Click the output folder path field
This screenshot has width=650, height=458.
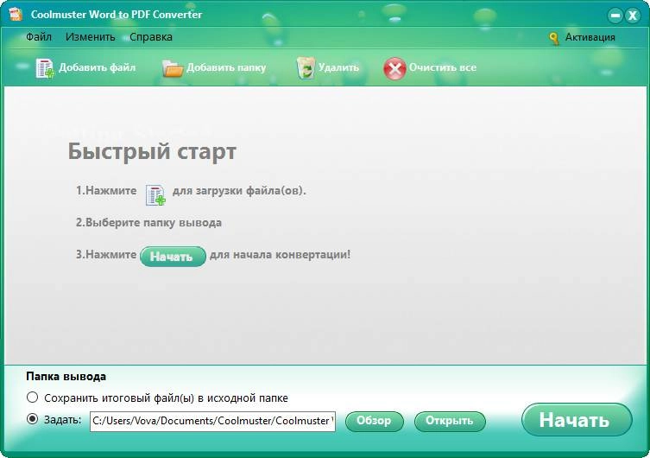(x=212, y=421)
